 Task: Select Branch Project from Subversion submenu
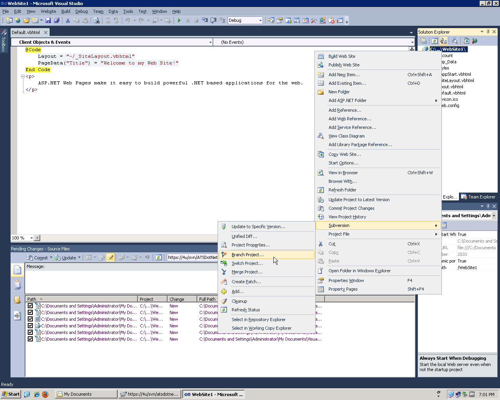pos(247,255)
